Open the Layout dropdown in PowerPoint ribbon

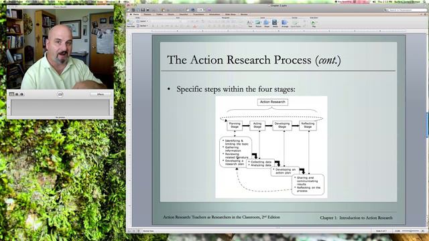[x=143, y=21]
